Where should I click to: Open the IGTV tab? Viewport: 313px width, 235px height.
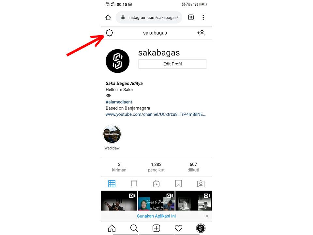(x=156, y=184)
